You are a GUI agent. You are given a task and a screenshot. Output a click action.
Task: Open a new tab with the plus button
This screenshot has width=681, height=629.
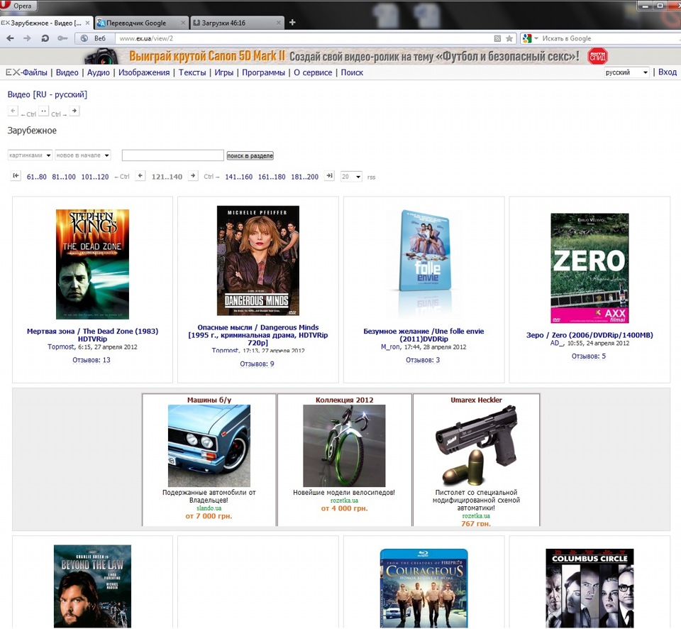pyautogui.click(x=292, y=22)
